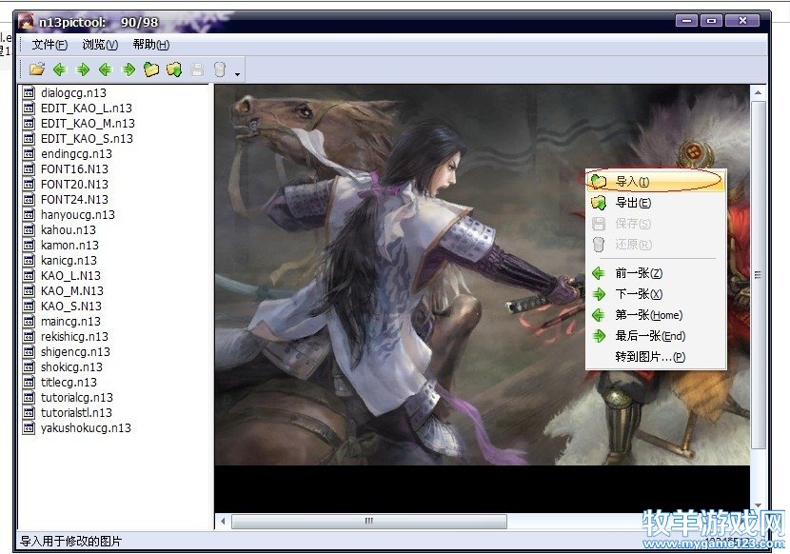Open the 帮助(H) menu

(x=150, y=45)
